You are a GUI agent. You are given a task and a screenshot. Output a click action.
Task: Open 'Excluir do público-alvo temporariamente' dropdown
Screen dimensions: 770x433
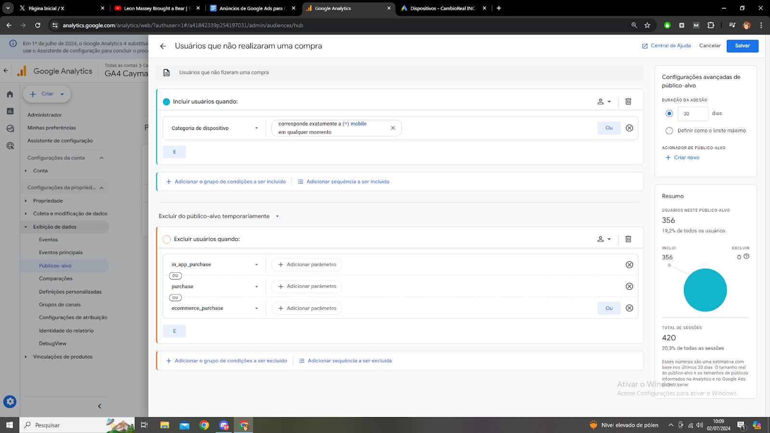pos(219,216)
